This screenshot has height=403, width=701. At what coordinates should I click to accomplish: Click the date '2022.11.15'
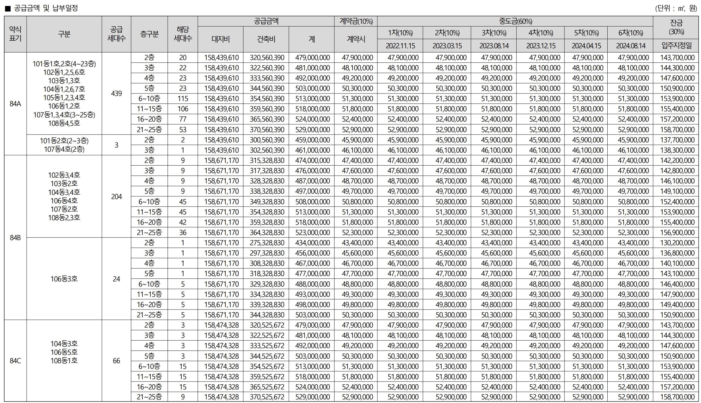[400, 46]
